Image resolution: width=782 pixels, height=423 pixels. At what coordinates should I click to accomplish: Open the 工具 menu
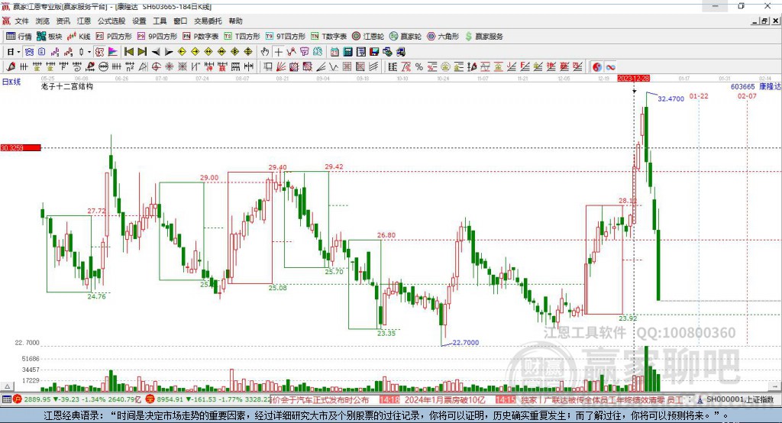click(160, 21)
